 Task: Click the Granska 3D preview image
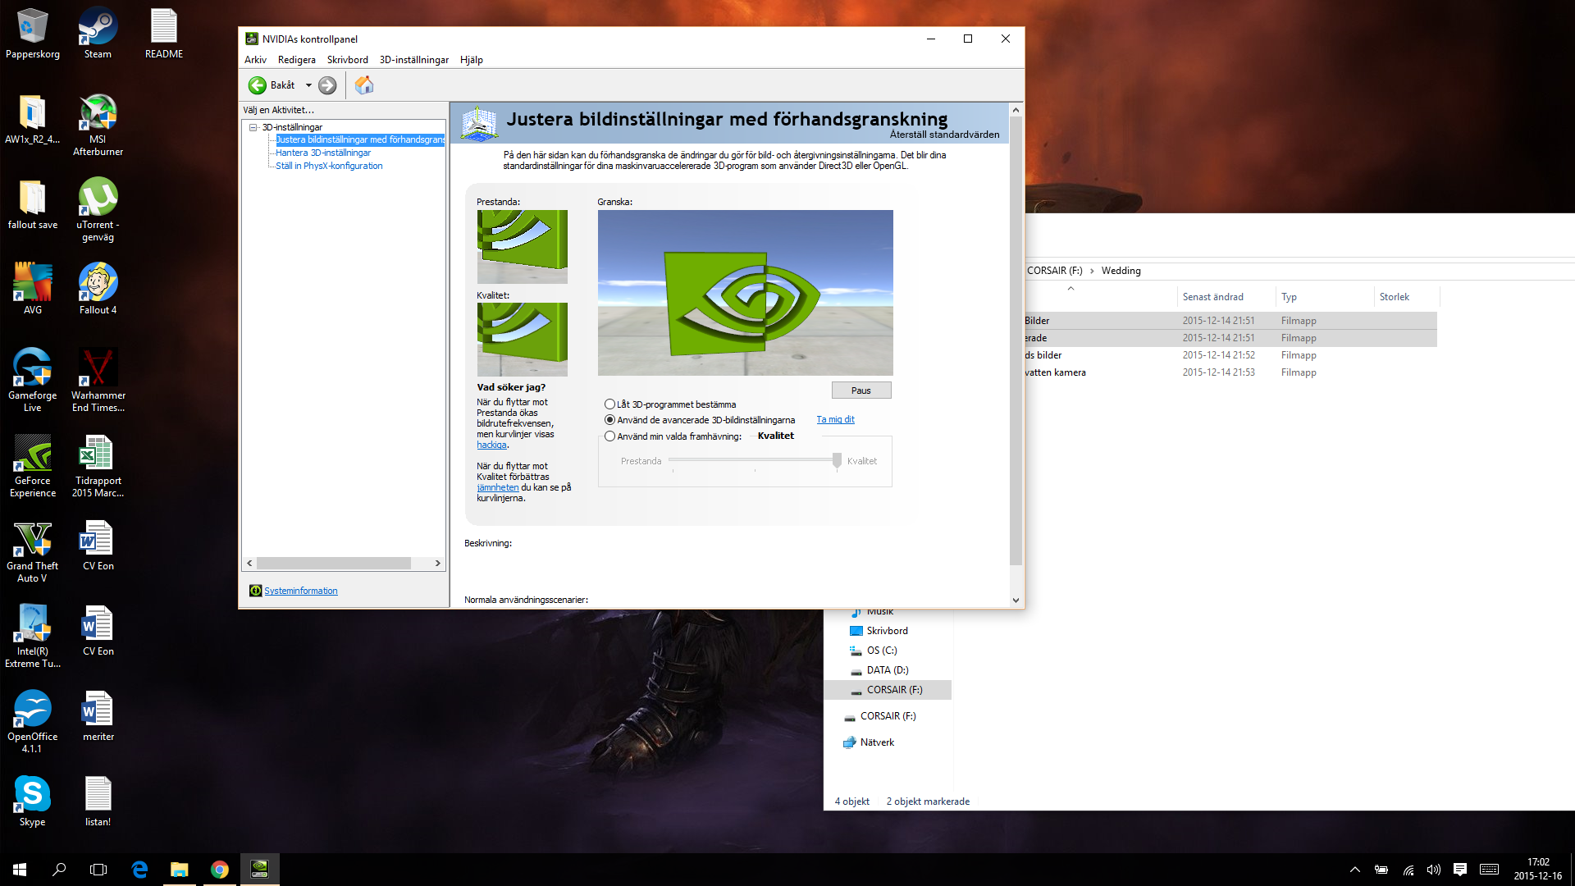tap(745, 293)
